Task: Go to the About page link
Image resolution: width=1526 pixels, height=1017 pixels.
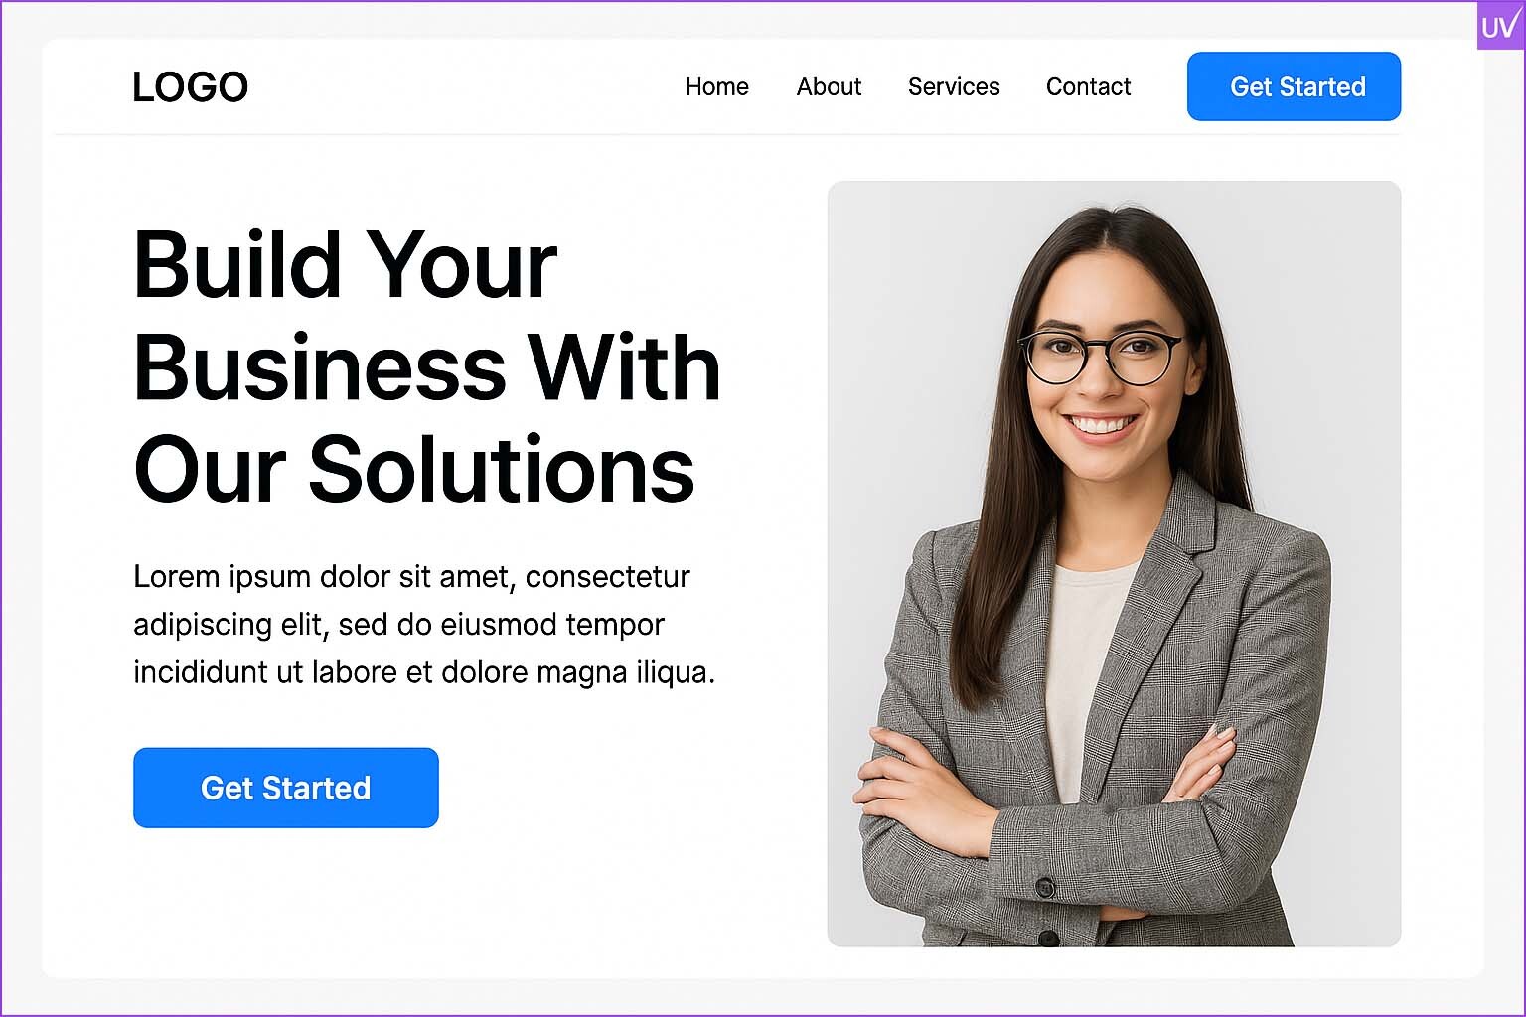Action: pyautogui.click(x=829, y=87)
